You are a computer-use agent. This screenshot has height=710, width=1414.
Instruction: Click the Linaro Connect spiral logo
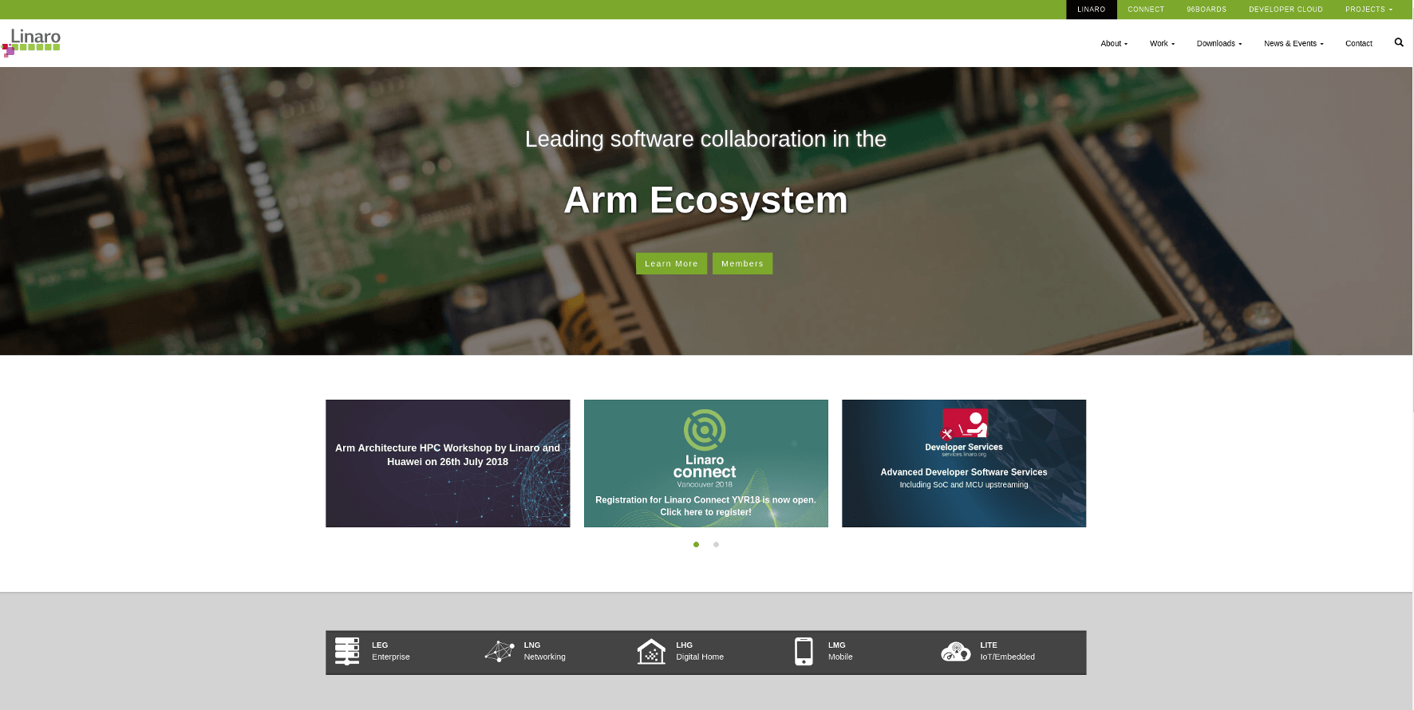[705, 430]
